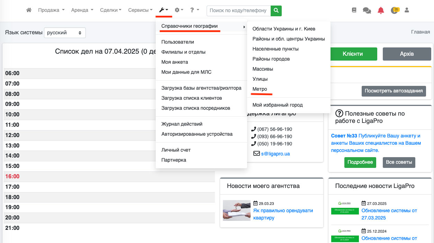
Task: Click the calendar icon next to 27.03.2025
Action: pos(364,203)
